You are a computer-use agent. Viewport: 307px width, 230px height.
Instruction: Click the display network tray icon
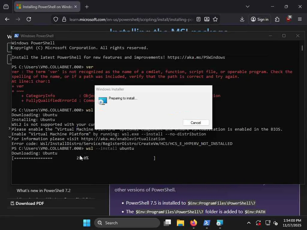click(268, 223)
